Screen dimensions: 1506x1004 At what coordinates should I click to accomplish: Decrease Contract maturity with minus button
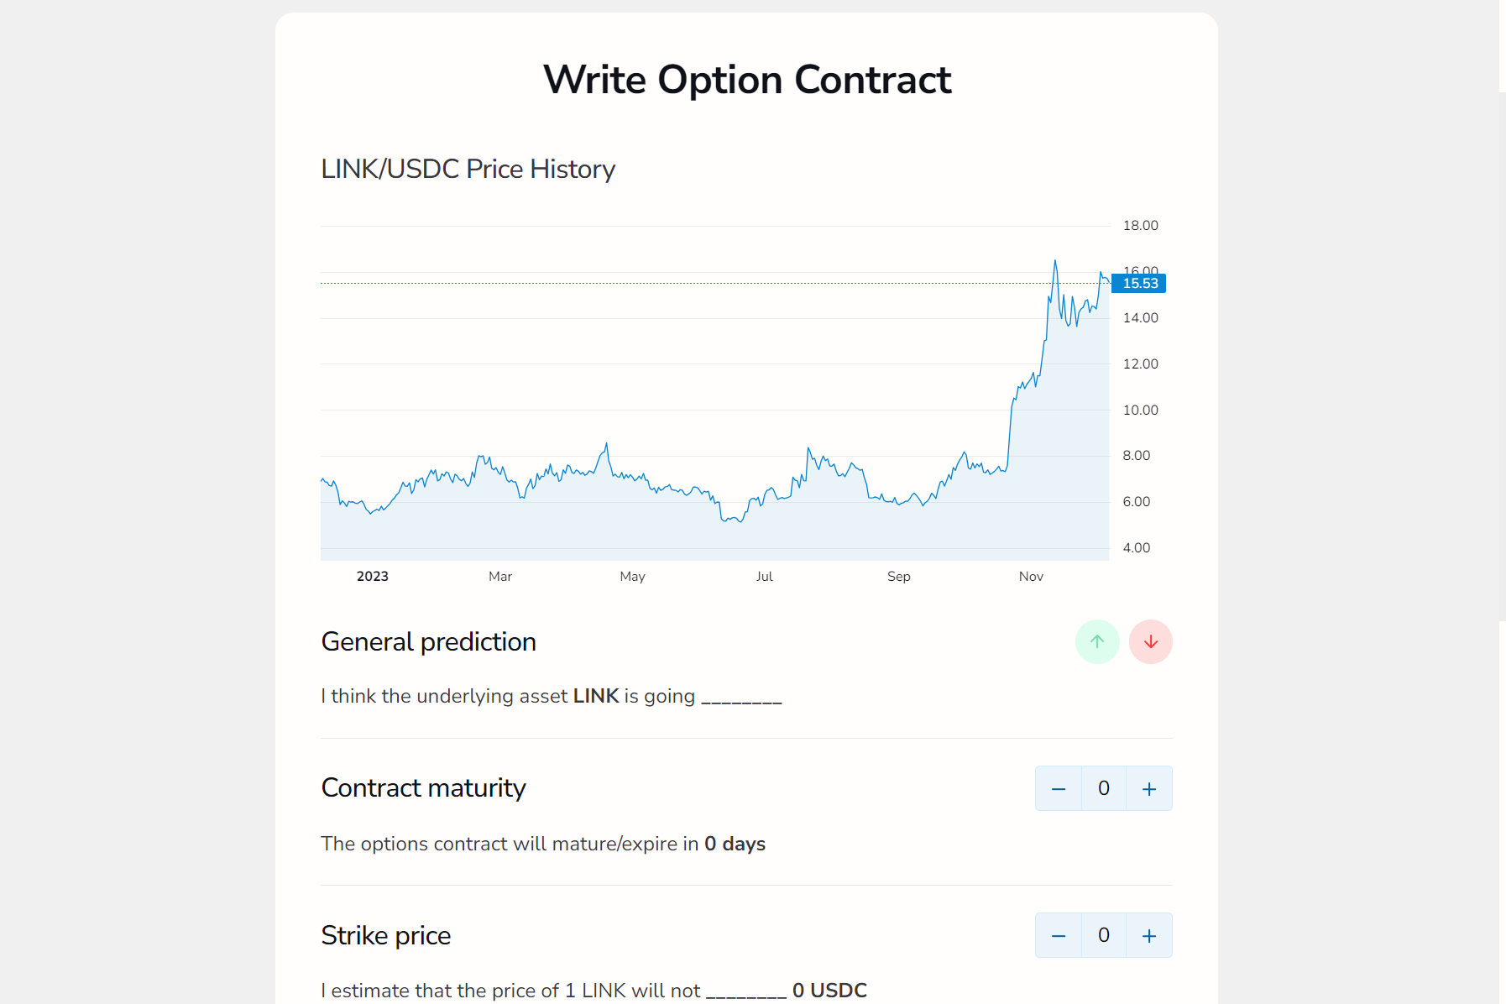pyautogui.click(x=1059, y=789)
